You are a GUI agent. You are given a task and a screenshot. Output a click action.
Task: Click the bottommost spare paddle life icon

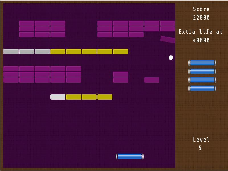click(x=202, y=88)
